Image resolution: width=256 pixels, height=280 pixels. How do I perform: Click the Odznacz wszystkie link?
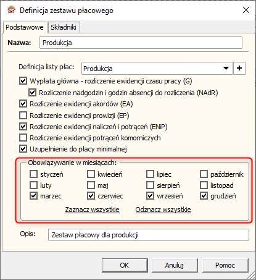point(163,210)
